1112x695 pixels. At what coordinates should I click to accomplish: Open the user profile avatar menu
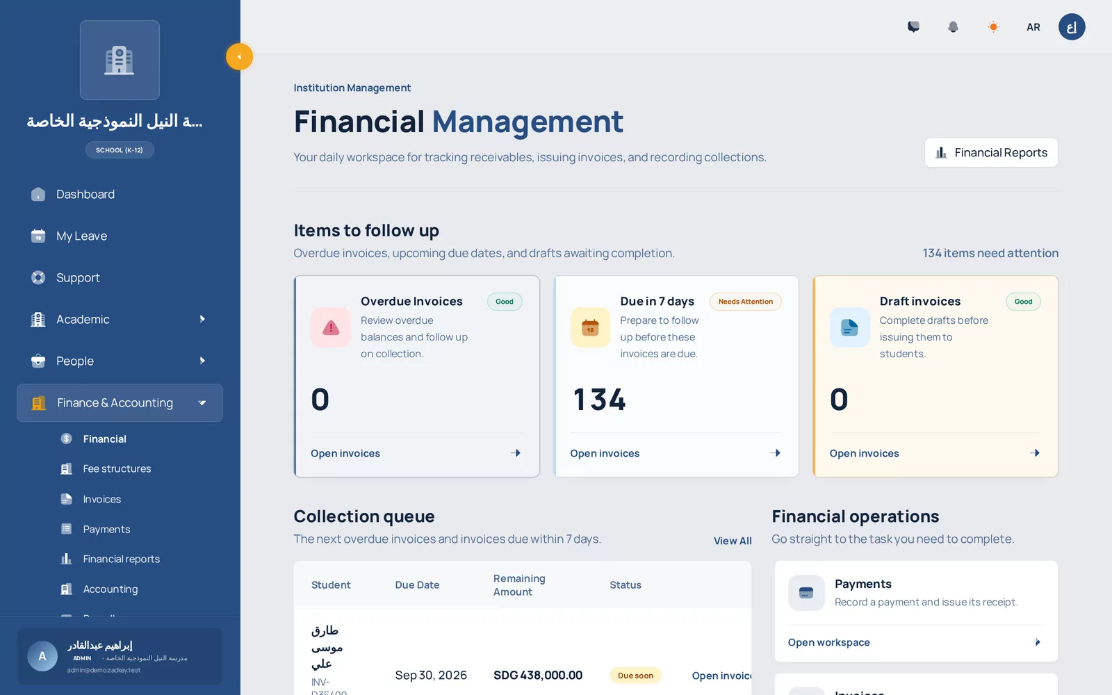tap(1072, 27)
